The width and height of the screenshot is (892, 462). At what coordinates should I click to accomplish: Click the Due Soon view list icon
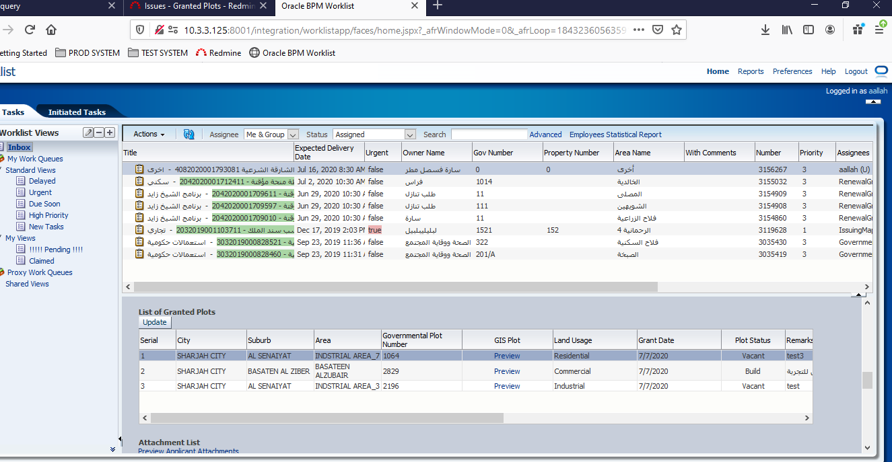22,204
